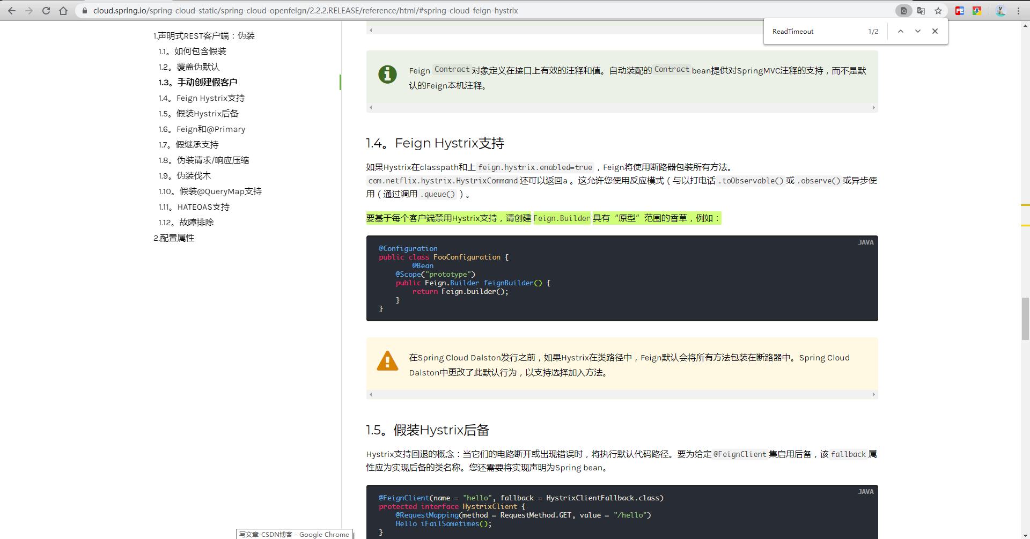1030x539 pixels.
Task: Open the download-helper extension icon
Action: click(977, 10)
